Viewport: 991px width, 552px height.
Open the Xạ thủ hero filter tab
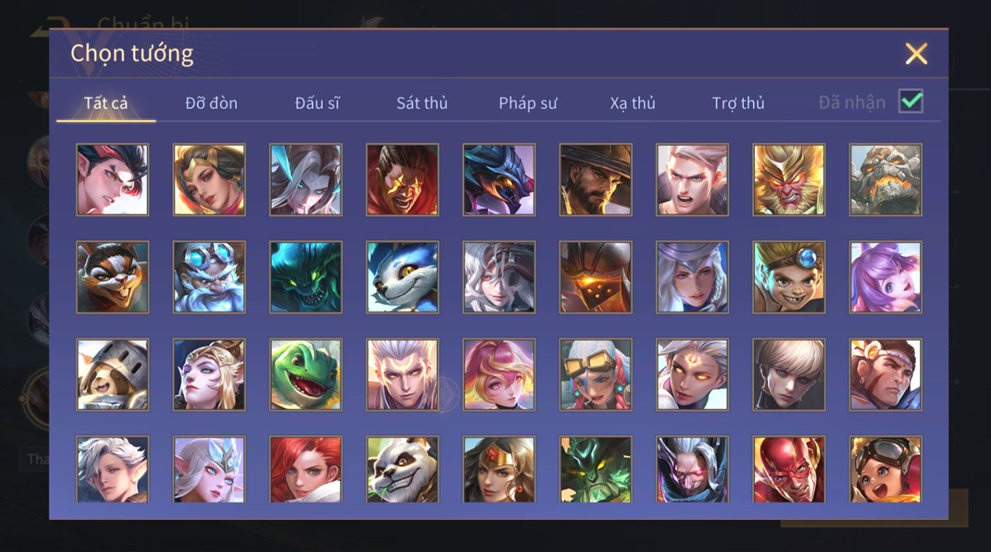633,103
